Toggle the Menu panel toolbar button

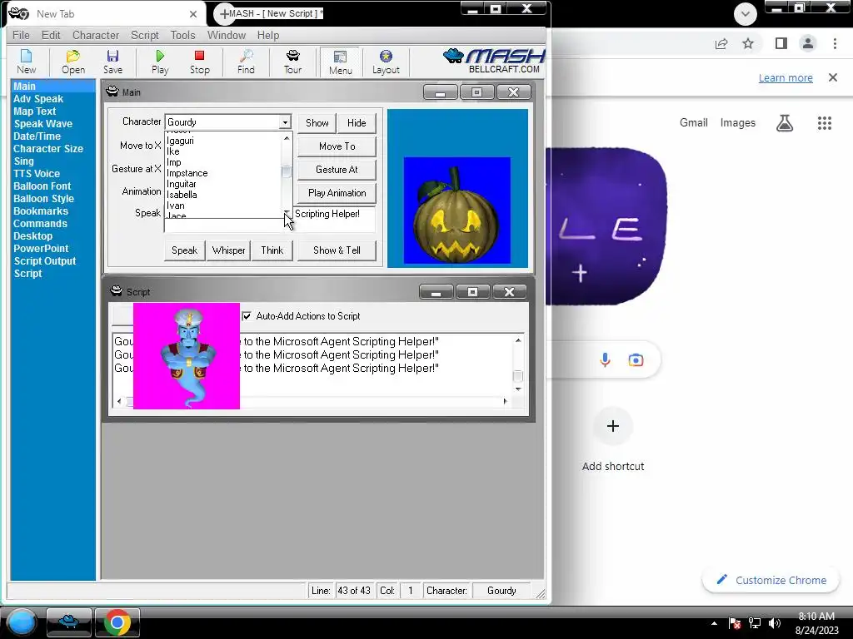click(x=340, y=62)
